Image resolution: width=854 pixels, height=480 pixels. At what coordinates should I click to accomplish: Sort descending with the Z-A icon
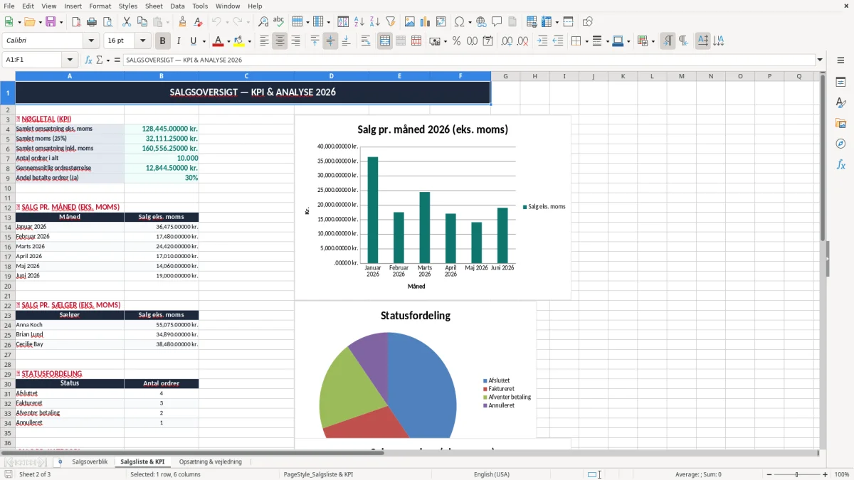click(375, 22)
